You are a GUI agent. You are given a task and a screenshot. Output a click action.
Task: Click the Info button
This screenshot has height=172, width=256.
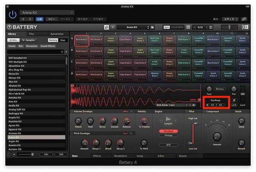pos(46,154)
